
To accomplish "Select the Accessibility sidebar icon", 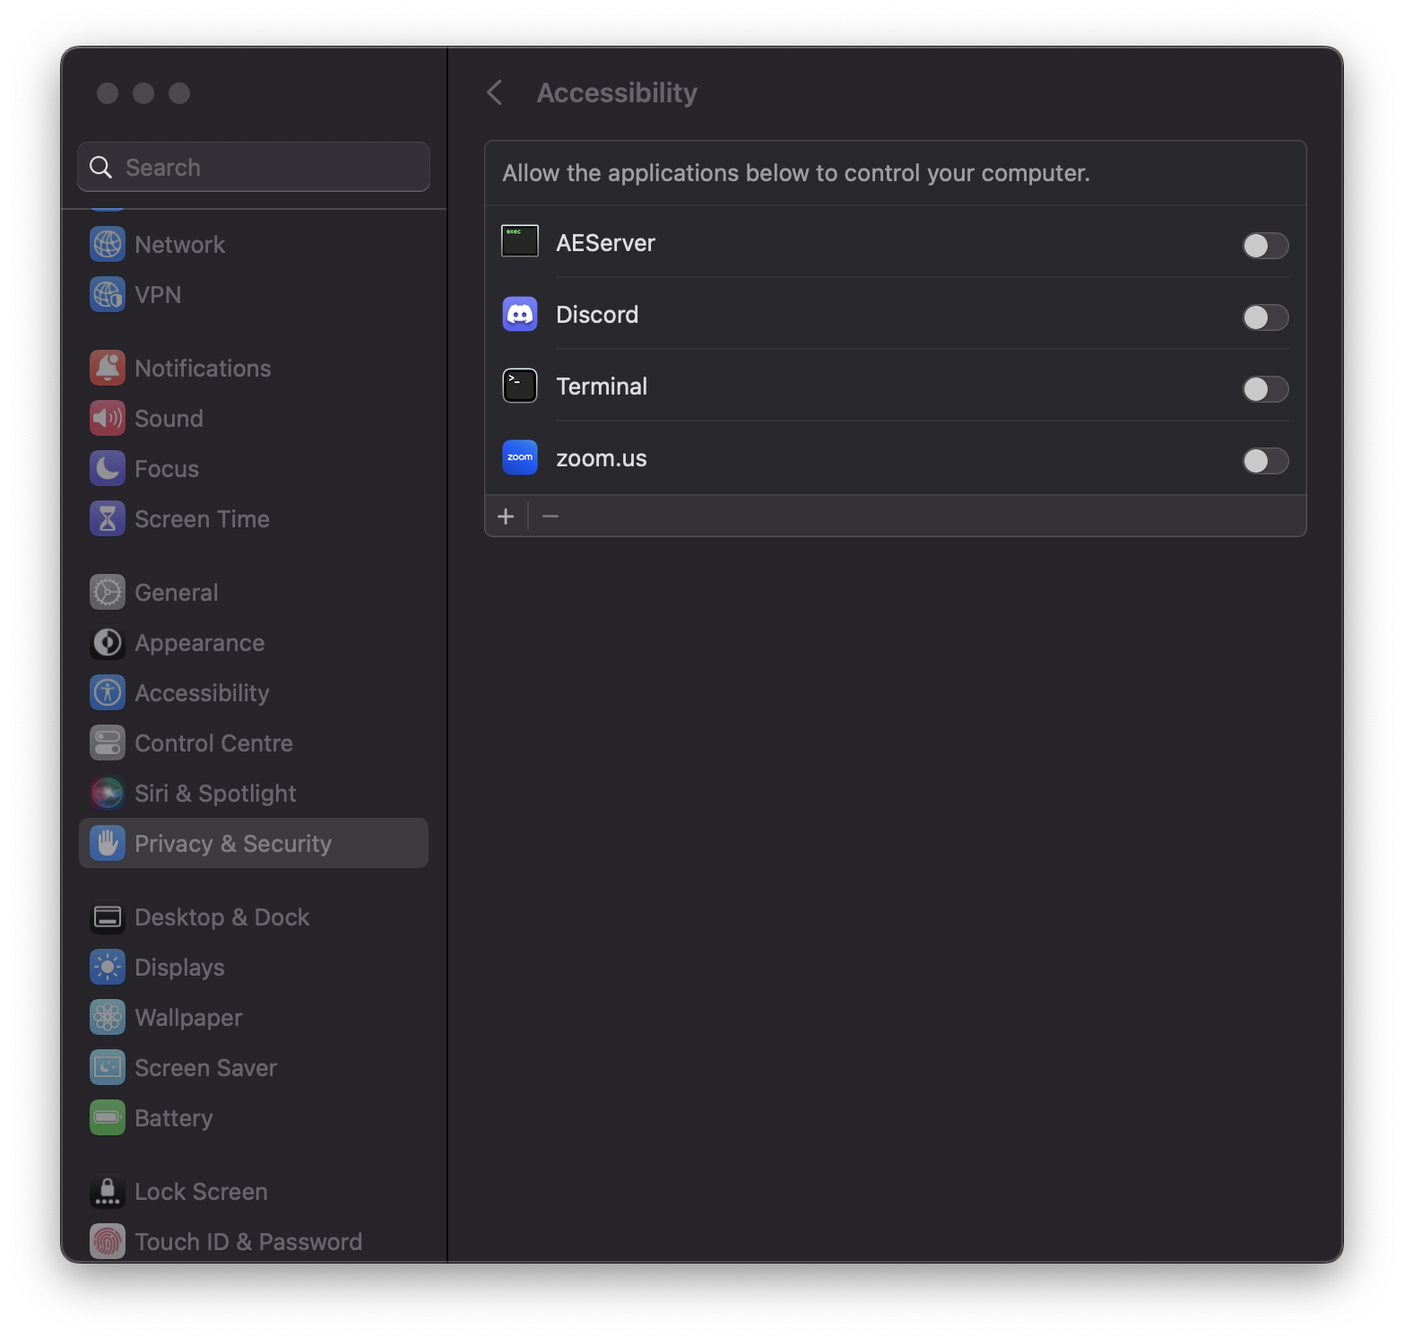I will tap(107, 692).
